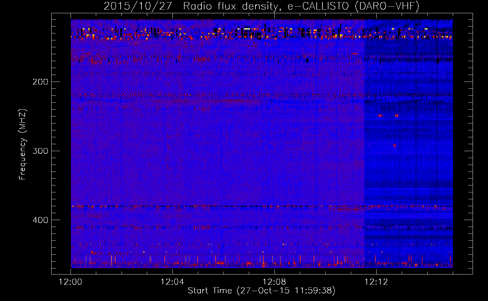Click the '12:12' time axis label

tap(376, 282)
